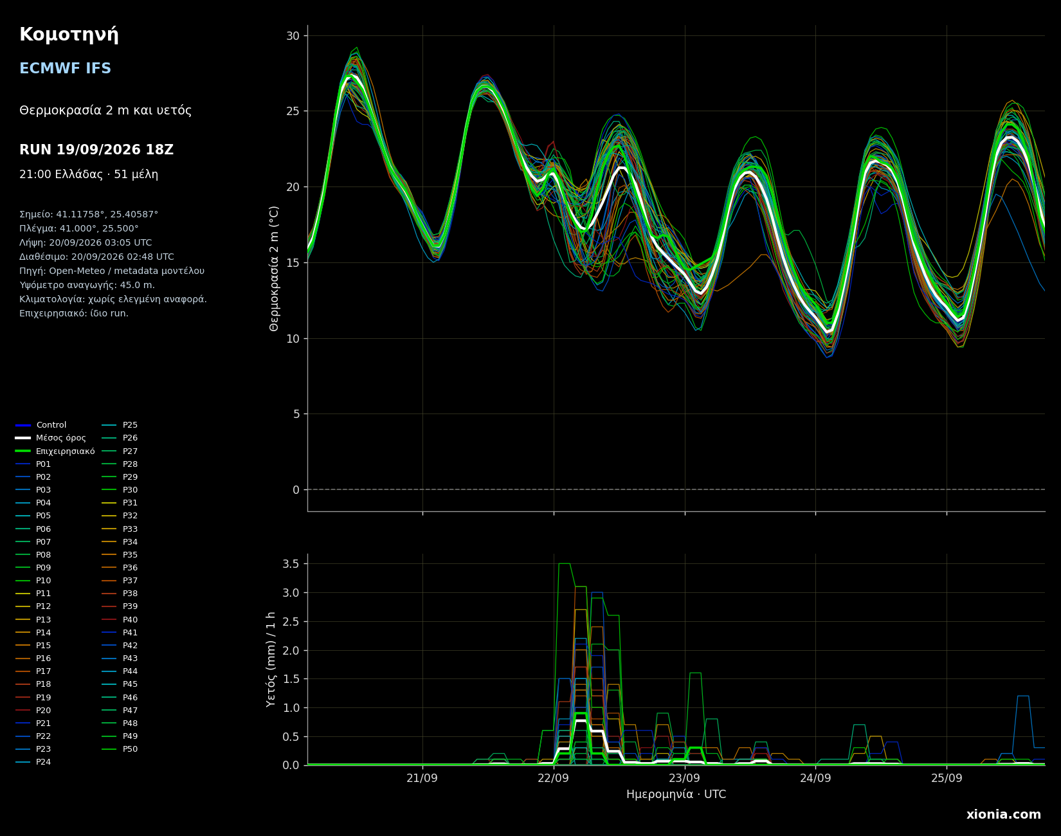The image size is (1061, 836).
Task: Click the P01 legend item
Action: click(33, 464)
